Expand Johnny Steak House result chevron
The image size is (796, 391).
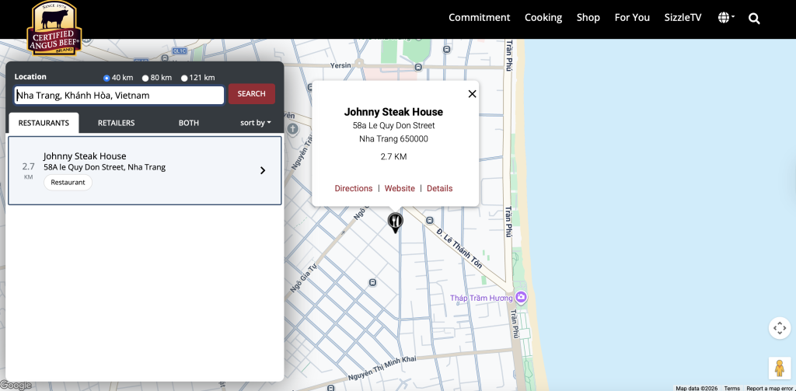pyautogui.click(x=263, y=170)
